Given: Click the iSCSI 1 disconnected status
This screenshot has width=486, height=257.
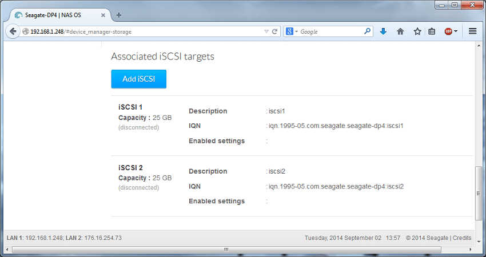Looking at the screenshot, I should pyautogui.click(x=138, y=127).
